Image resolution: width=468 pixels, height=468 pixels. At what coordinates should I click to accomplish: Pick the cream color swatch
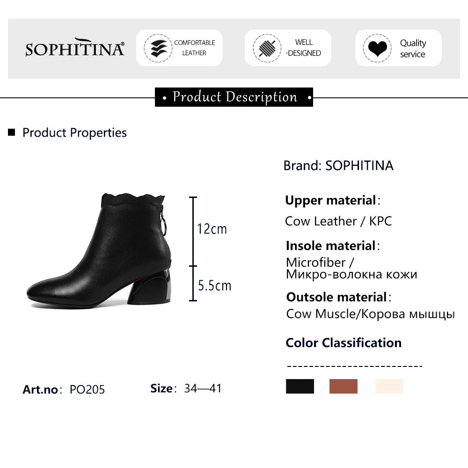click(x=389, y=386)
